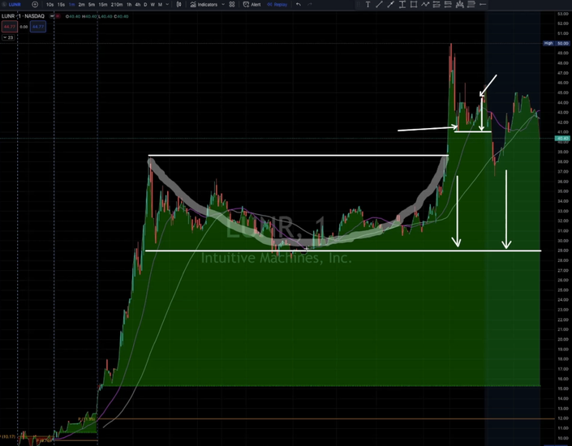
Task: Select the Arrow line drawing tool
Action: coord(391,4)
